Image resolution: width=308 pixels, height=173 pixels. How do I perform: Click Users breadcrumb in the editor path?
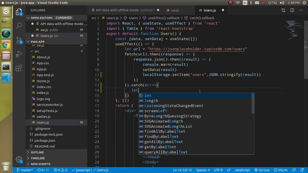(131, 18)
